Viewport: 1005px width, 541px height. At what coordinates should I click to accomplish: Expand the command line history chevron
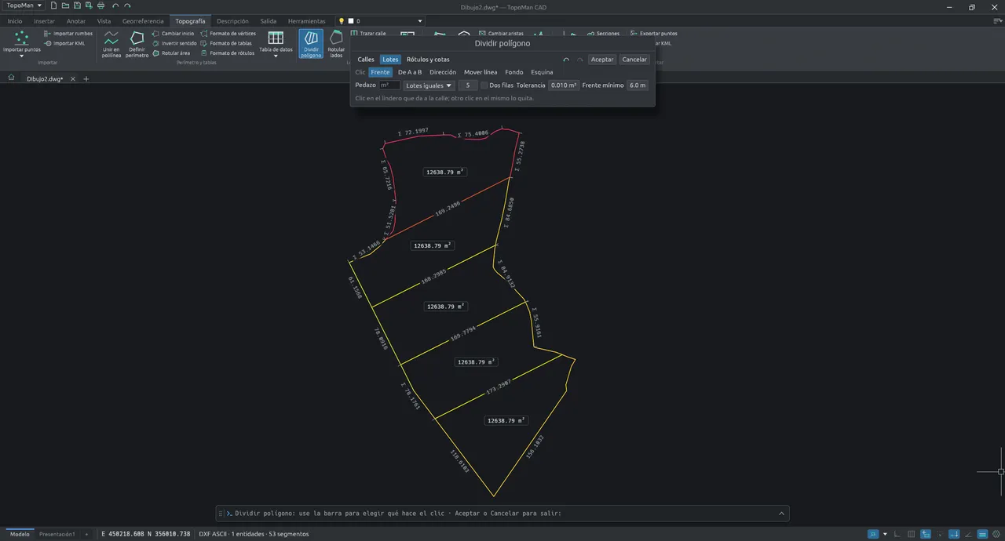coord(781,514)
